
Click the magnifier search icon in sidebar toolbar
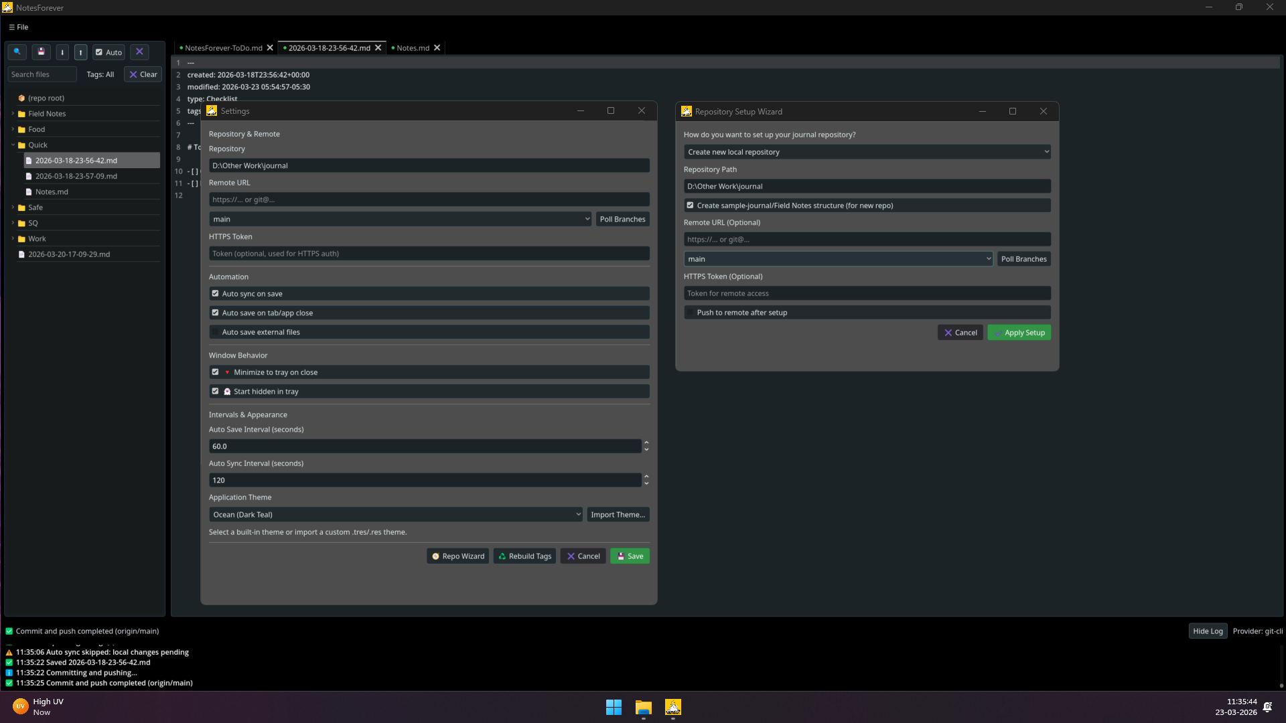tap(17, 52)
